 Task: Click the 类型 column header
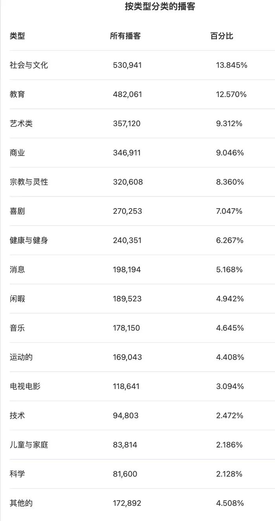[17, 36]
